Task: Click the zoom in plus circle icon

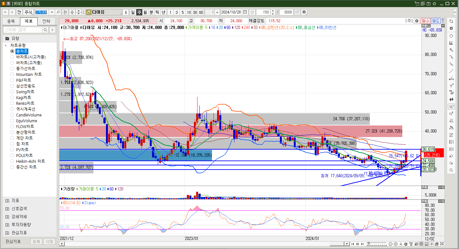Action: tap(396, 244)
